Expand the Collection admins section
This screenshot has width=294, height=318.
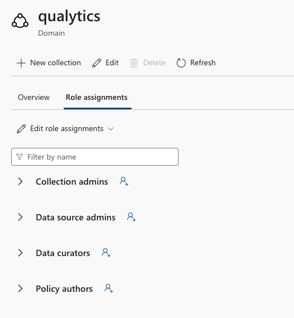click(20, 181)
